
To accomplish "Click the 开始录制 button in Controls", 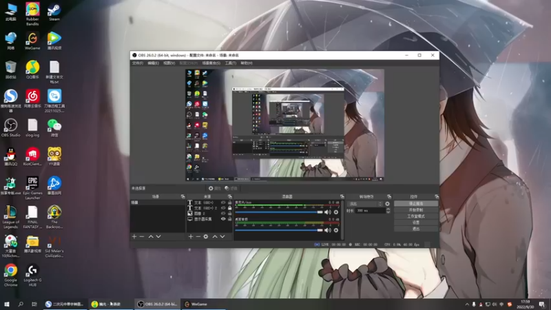I will click(416, 210).
